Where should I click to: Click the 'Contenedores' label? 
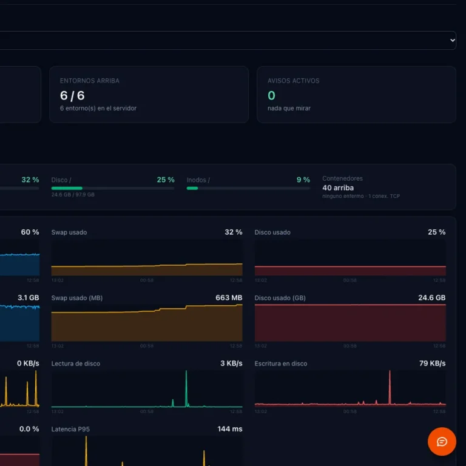pyautogui.click(x=342, y=178)
